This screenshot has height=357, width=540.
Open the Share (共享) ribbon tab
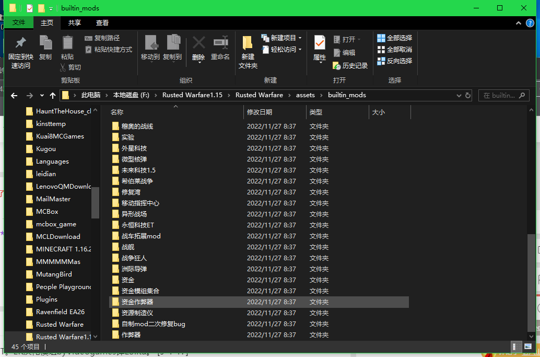coord(75,23)
